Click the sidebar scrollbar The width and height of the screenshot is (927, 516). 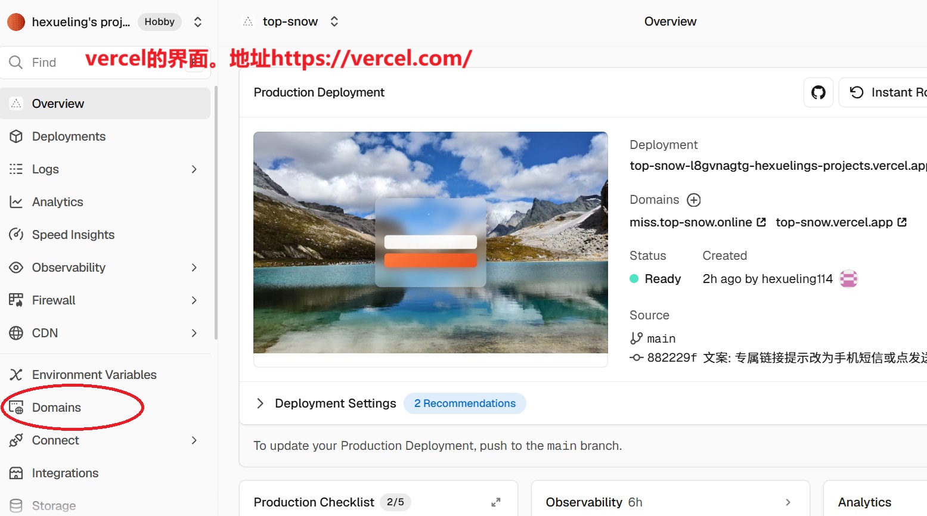pyautogui.click(x=216, y=213)
